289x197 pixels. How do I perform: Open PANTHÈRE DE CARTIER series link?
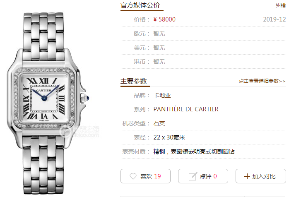pyautogui.click(x=186, y=109)
